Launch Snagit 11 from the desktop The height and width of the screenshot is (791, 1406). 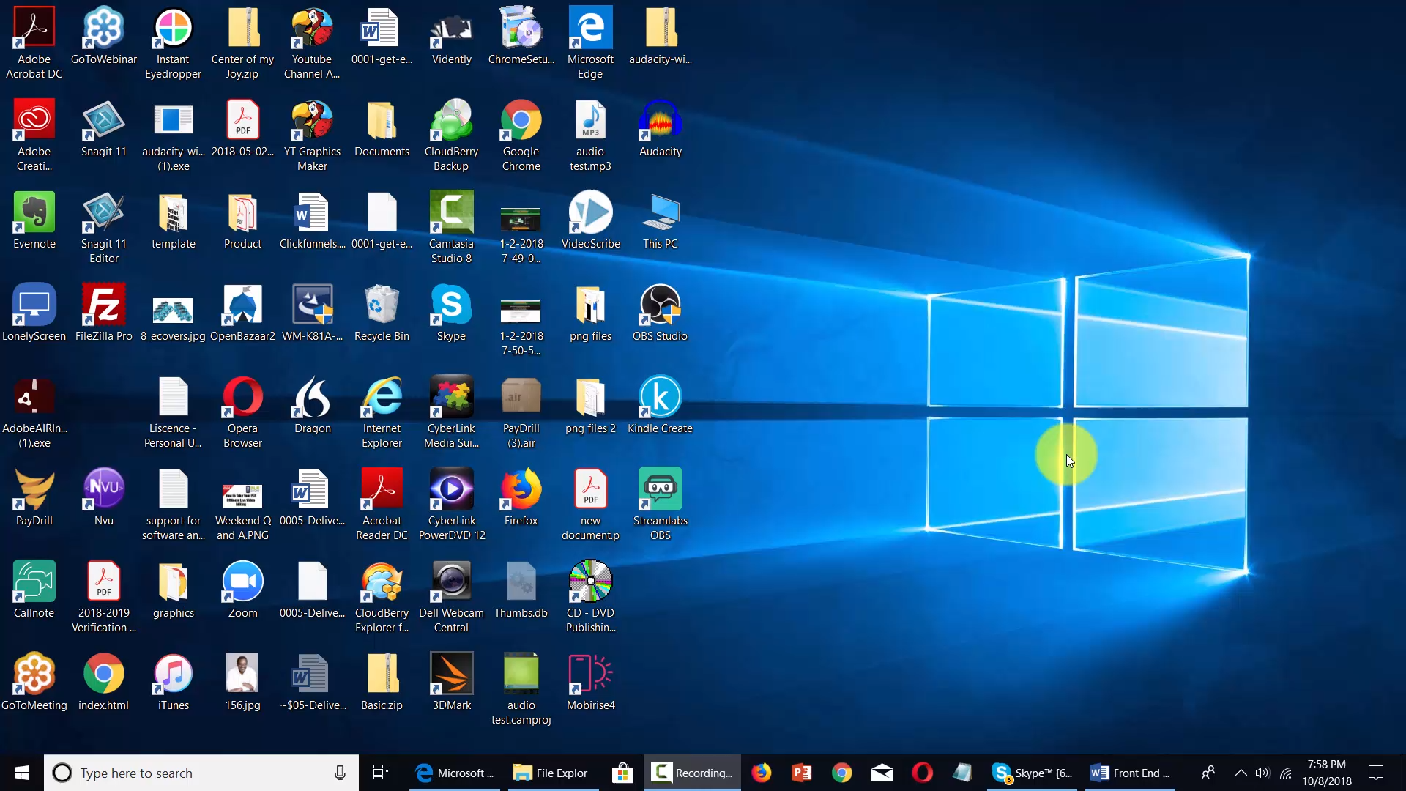[103, 127]
